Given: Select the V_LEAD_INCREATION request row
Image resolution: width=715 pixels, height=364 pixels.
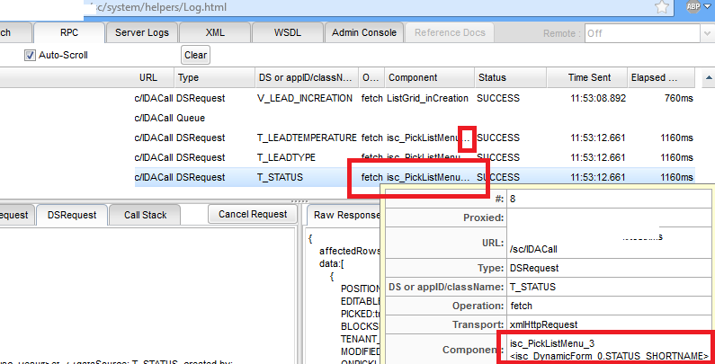Looking at the screenshot, I should pos(306,96).
